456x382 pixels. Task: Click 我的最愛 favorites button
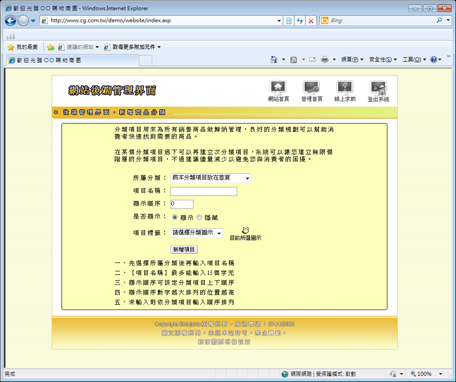click(22, 47)
